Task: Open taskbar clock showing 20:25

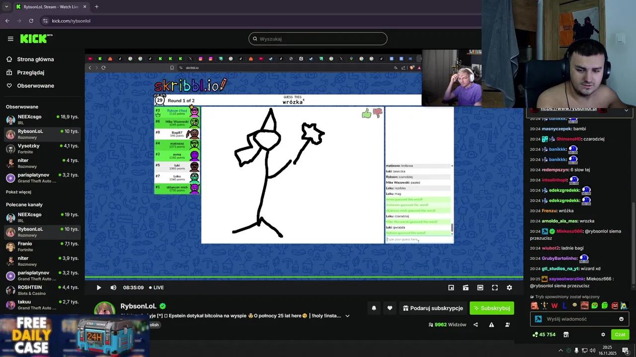Action: (607, 350)
